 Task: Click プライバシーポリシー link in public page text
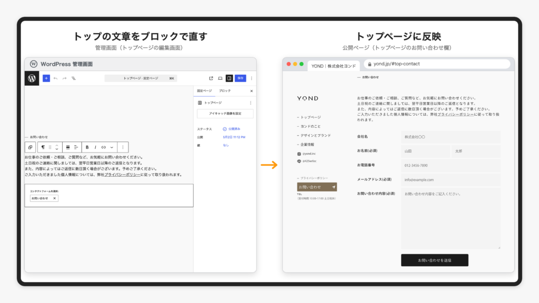coord(456,114)
